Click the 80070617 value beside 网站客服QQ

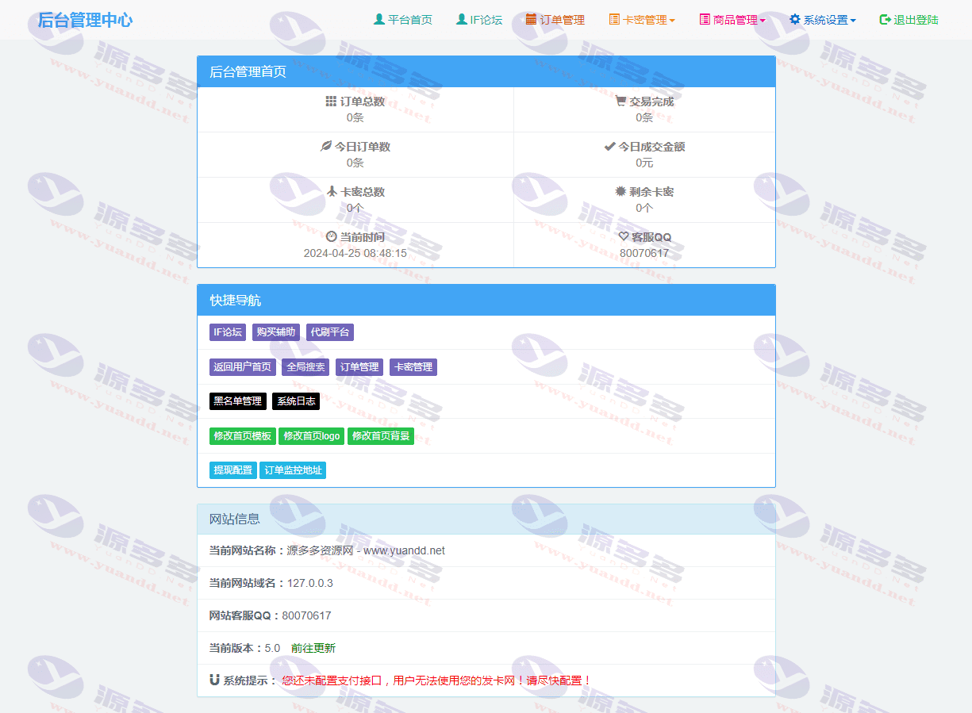pos(306,615)
